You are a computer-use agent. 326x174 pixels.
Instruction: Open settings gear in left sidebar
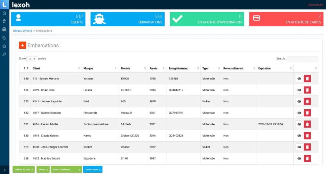coord(4,46)
